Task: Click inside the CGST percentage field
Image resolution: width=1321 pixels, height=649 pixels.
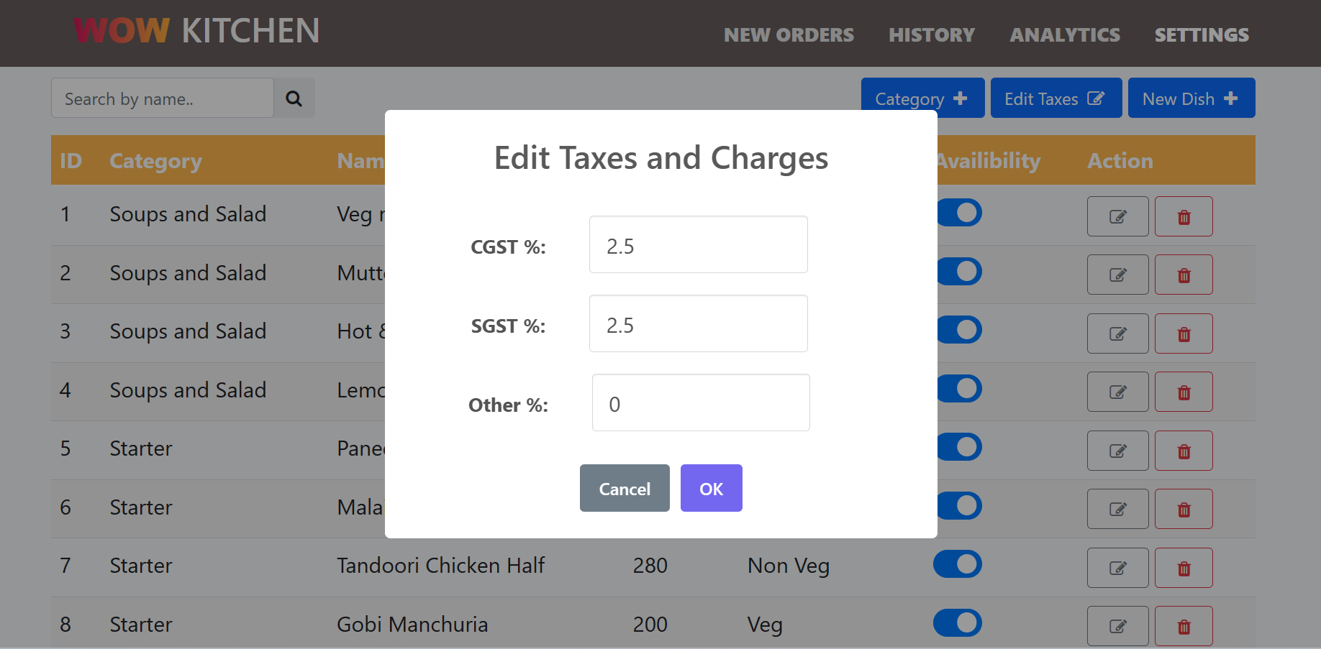Action: tap(697, 244)
